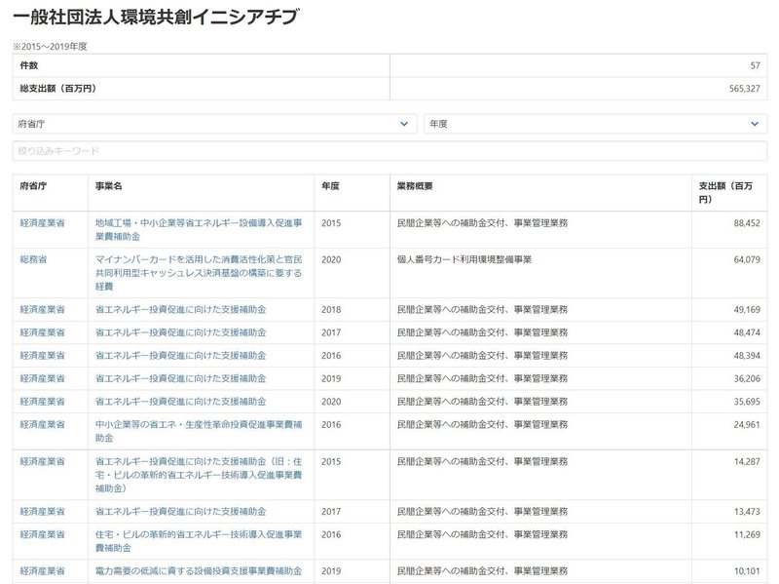Click the 24,961 expenditure value

click(747, 424)
